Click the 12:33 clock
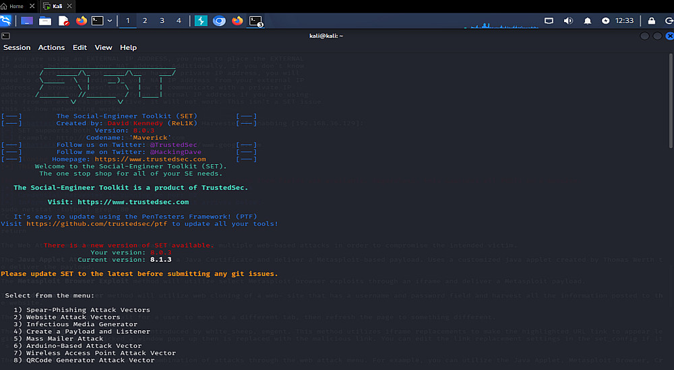 point(624,21)
